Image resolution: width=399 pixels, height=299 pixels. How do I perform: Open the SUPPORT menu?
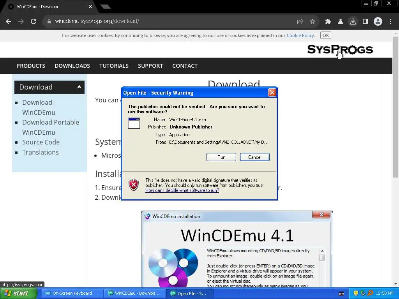pyautogui.click(x=150, y=66)
